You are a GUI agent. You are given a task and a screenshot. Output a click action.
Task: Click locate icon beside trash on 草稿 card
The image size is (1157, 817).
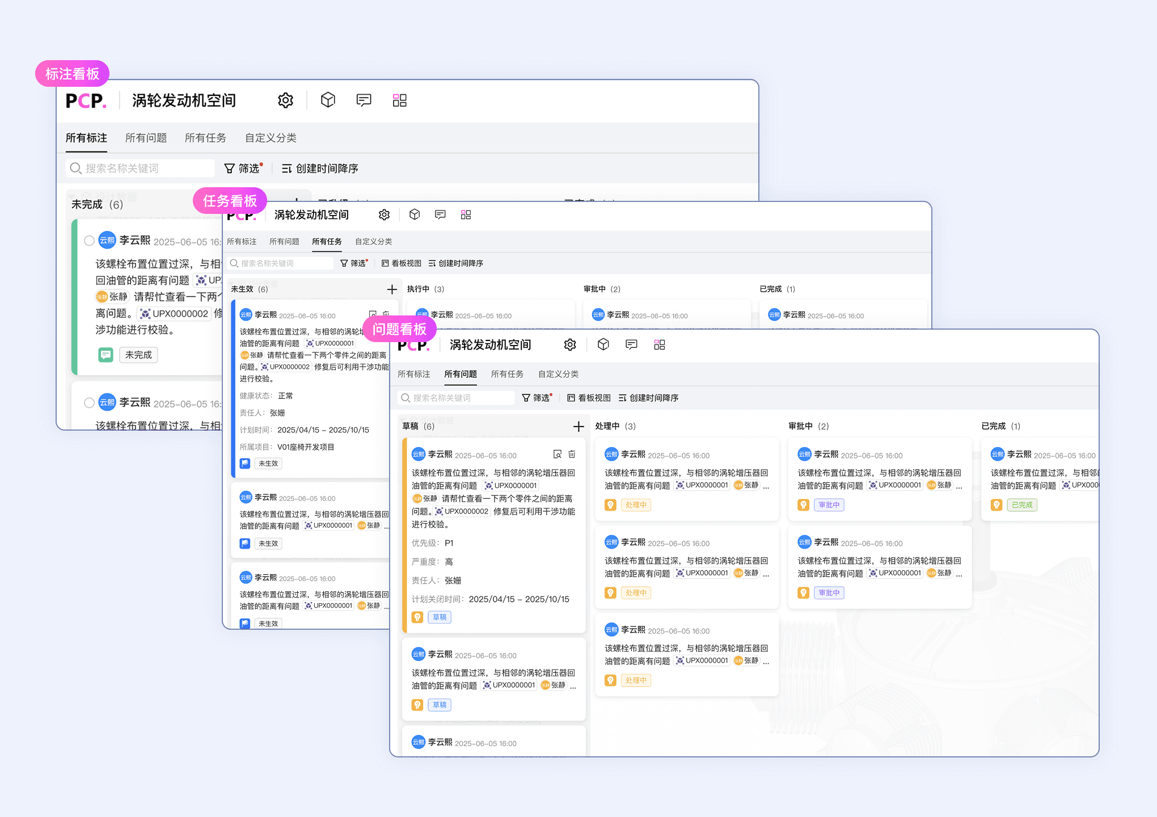[557, 454]
